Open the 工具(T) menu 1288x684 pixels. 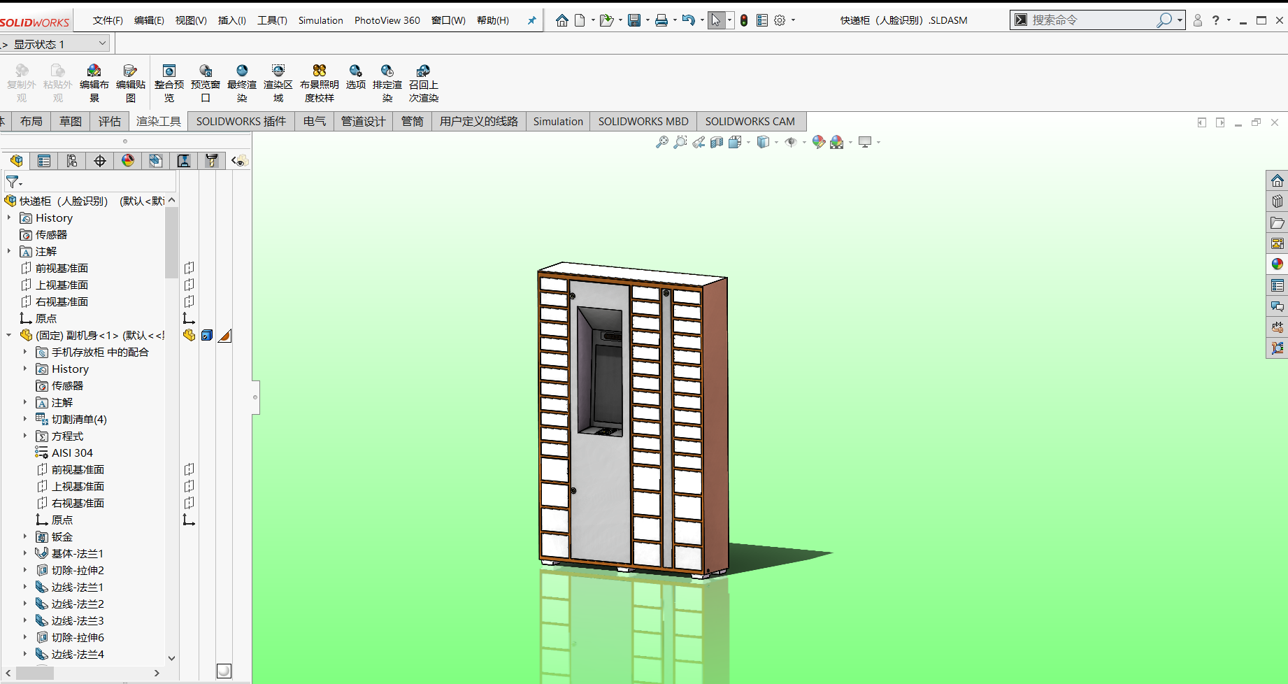(x=272, y=20)
